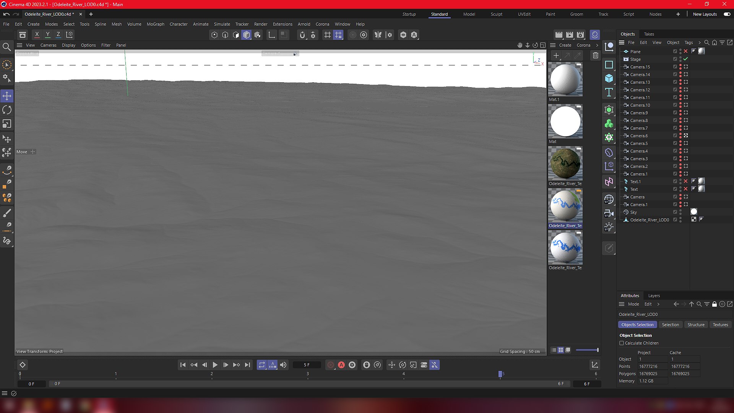
Task: Toggle sound playback speaker icon
Action: pos(283,365)
